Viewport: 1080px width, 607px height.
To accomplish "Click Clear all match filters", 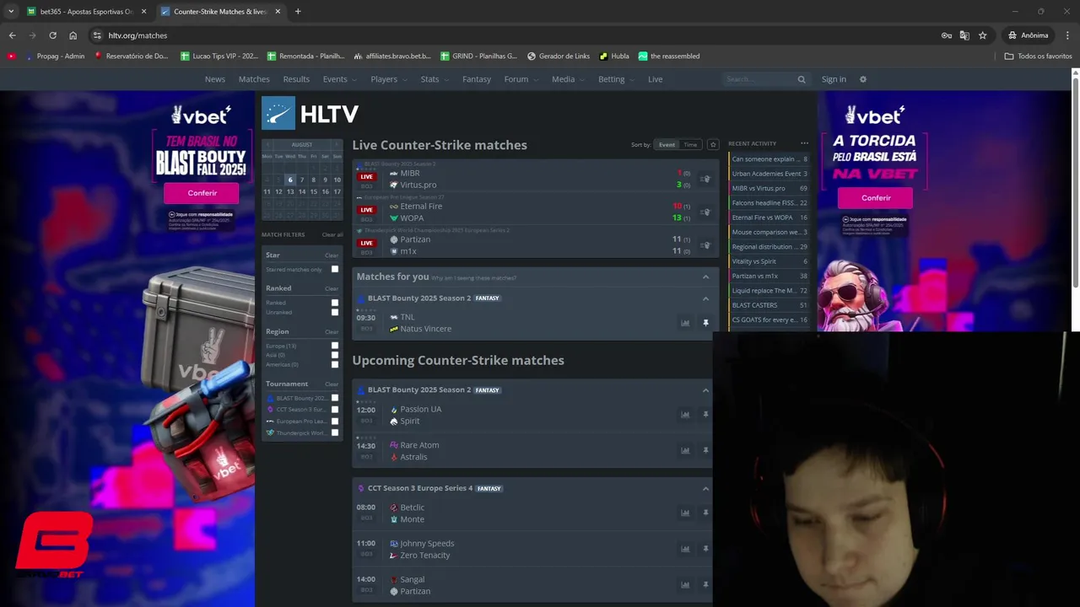I will pyautogui.click(x=332, y=234).
